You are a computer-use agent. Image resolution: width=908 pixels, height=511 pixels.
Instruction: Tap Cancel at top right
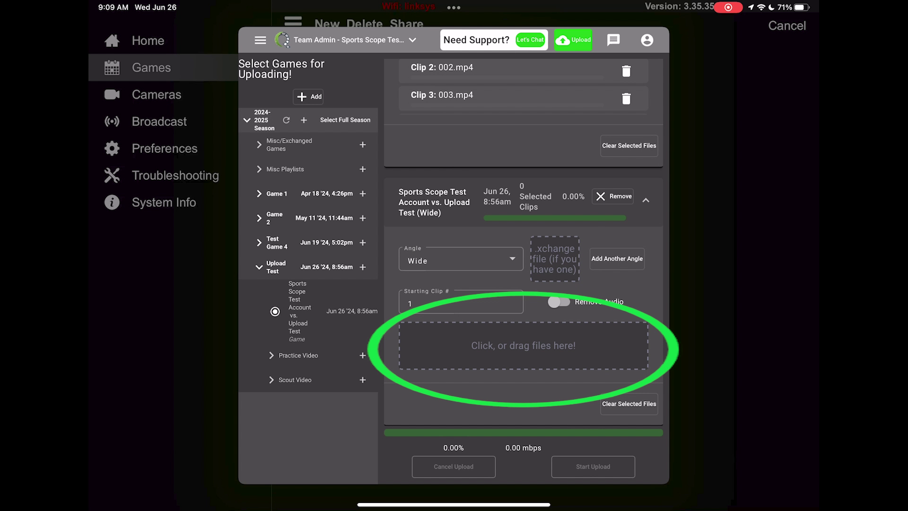(x=786, y=26)
